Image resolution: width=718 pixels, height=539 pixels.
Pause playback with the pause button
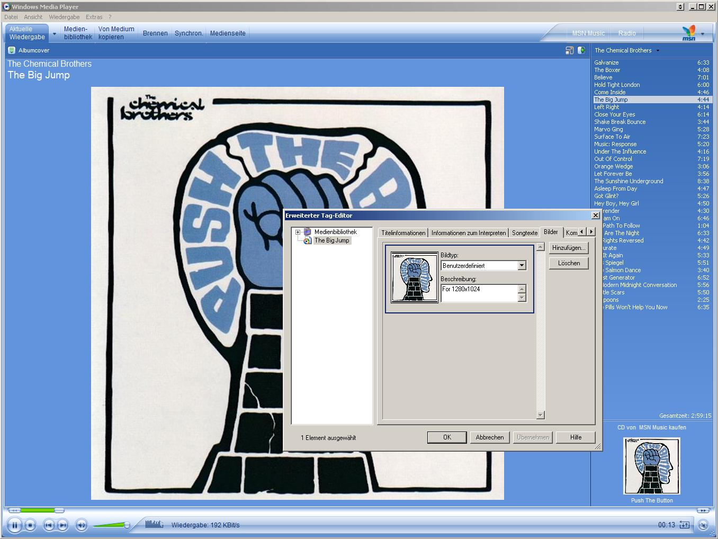(x=15, y=525)
